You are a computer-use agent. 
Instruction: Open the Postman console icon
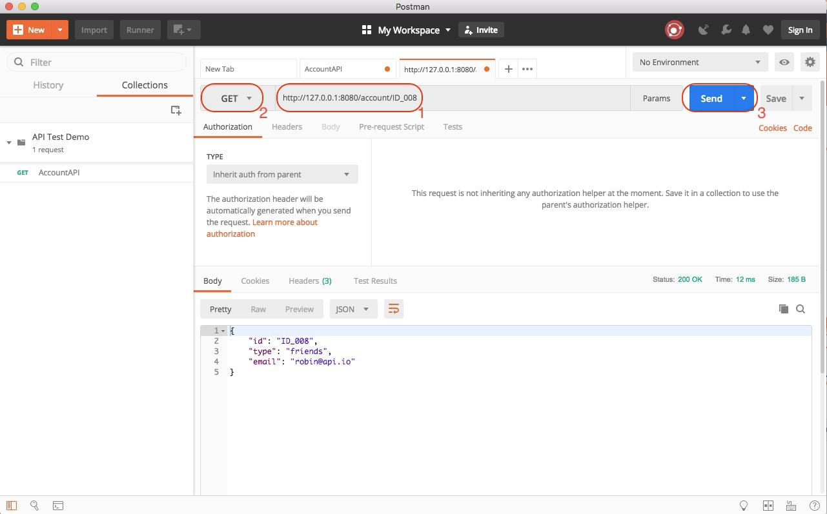point(58,506)
